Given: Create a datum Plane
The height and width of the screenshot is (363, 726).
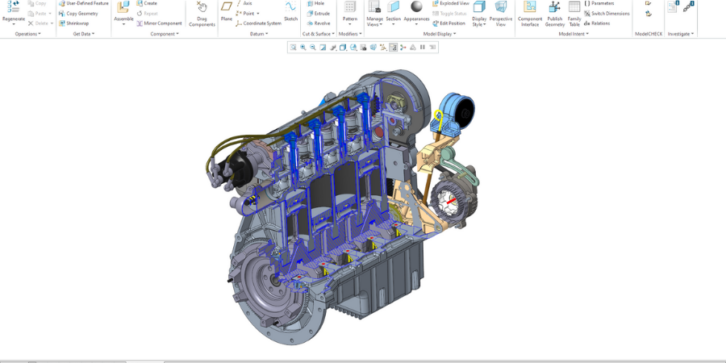Looking at the screenshot, I should (227, 8).
